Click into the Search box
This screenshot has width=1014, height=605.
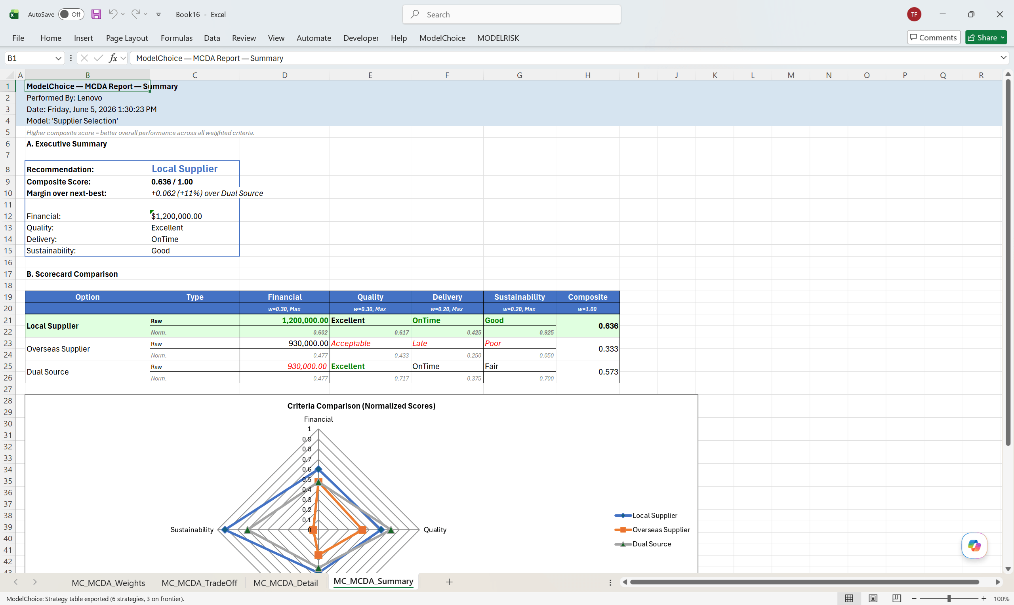511,14
